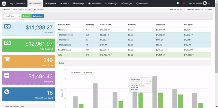Open the Dashboard tab
218x108 pixels.
click(35, 4)
